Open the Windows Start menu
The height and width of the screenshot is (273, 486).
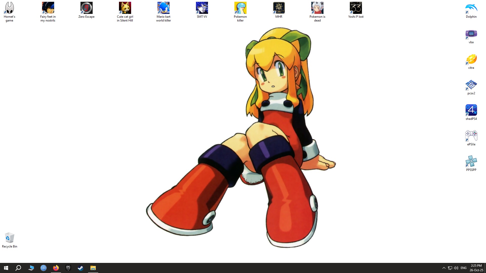(x=6, y=268)
